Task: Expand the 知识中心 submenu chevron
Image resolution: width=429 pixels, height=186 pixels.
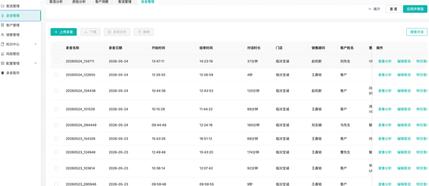Action: click(x=35, y=44)
